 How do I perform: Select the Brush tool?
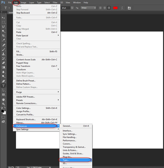3,49
